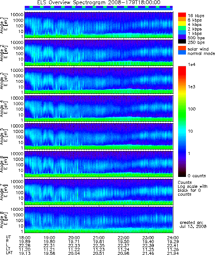Click the L value 22.41
The image size is (215, 255).
click(173, 246)
